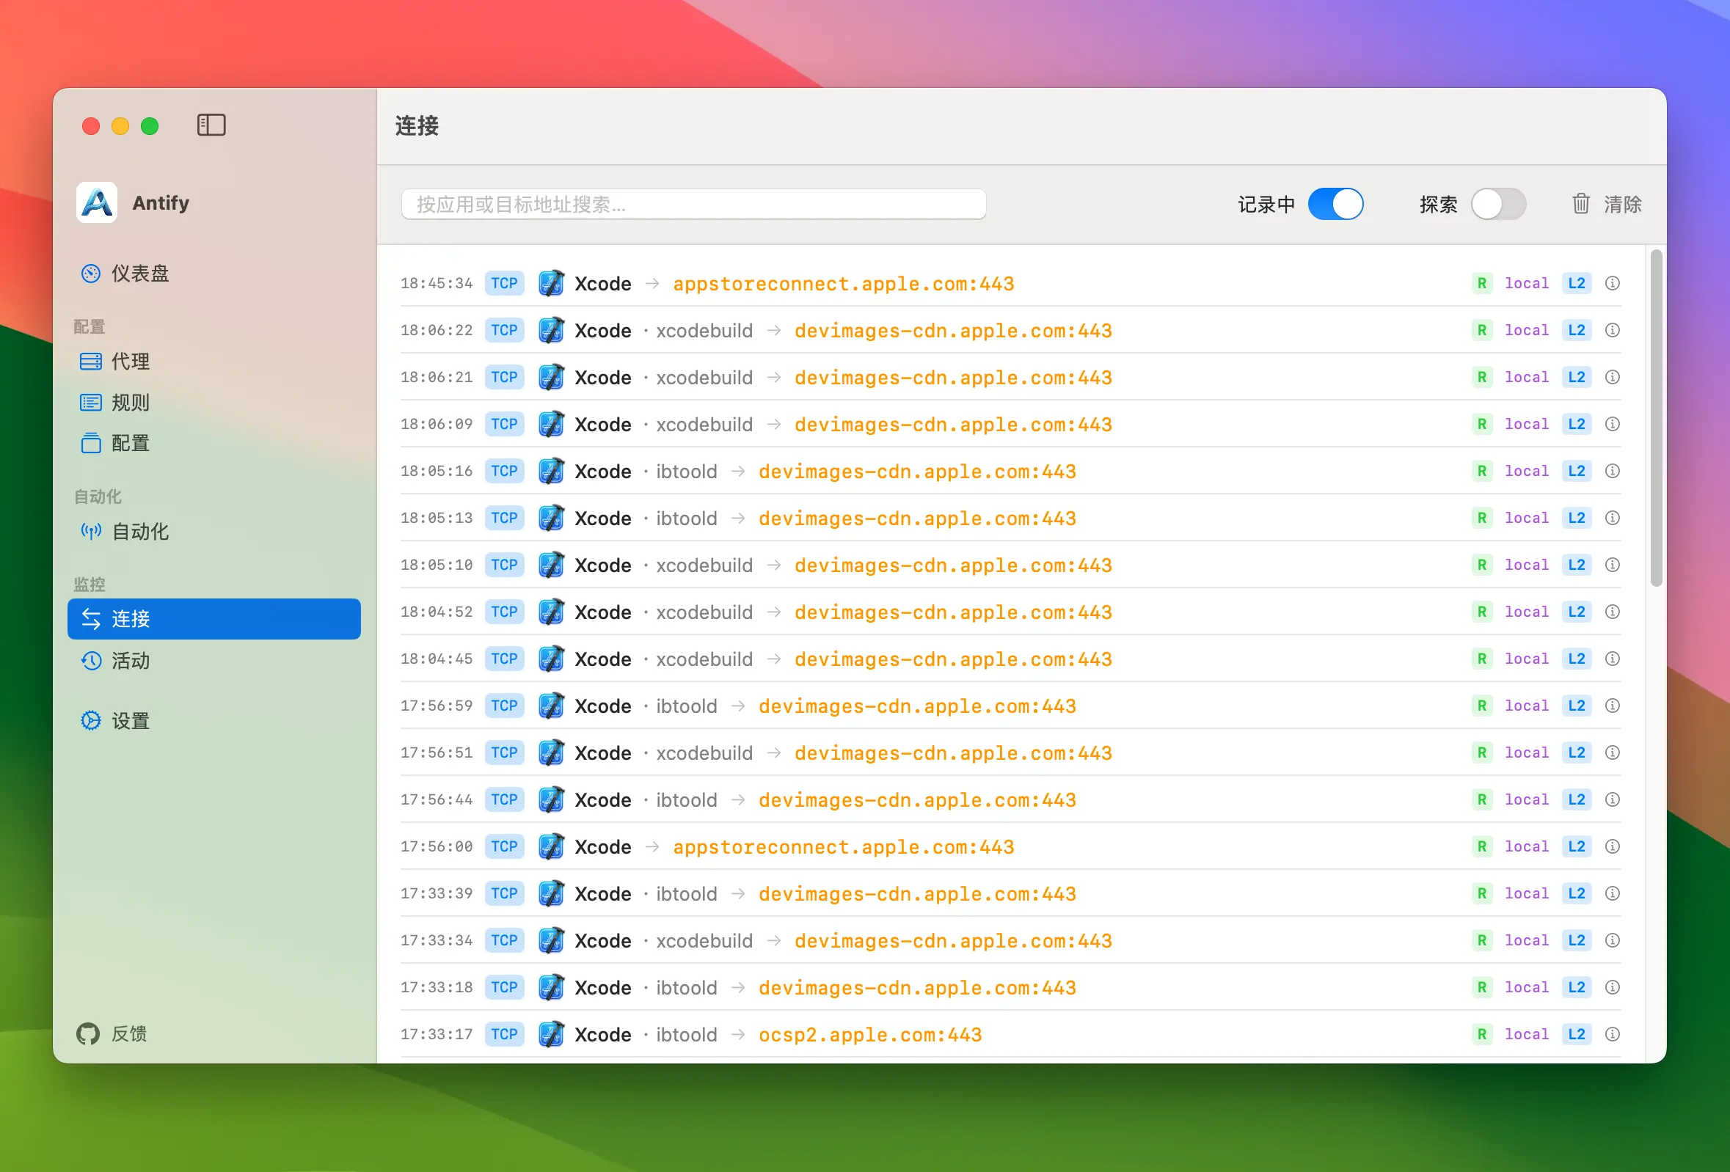The width and height of the screenshot is (1730, 1172).
Task: Click the Xcode app icon at 18:45:34
Action: tap(551, 284)
